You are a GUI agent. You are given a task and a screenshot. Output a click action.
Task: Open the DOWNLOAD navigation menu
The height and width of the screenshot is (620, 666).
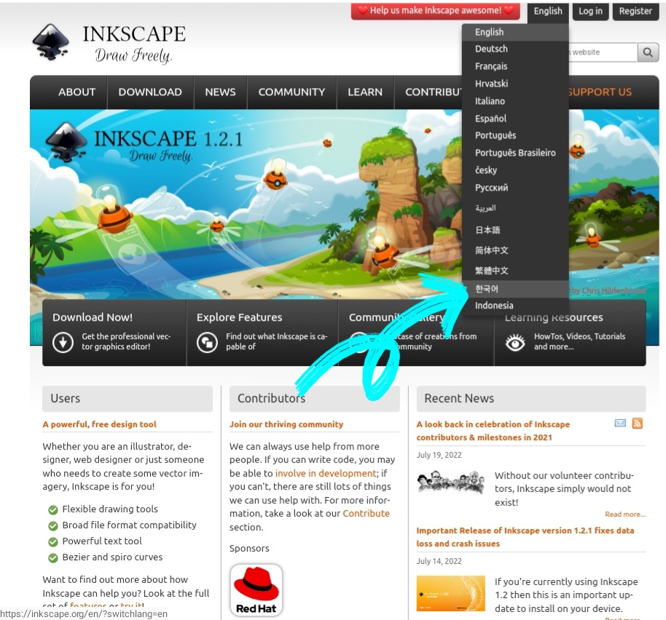click(x=150, y=92)
